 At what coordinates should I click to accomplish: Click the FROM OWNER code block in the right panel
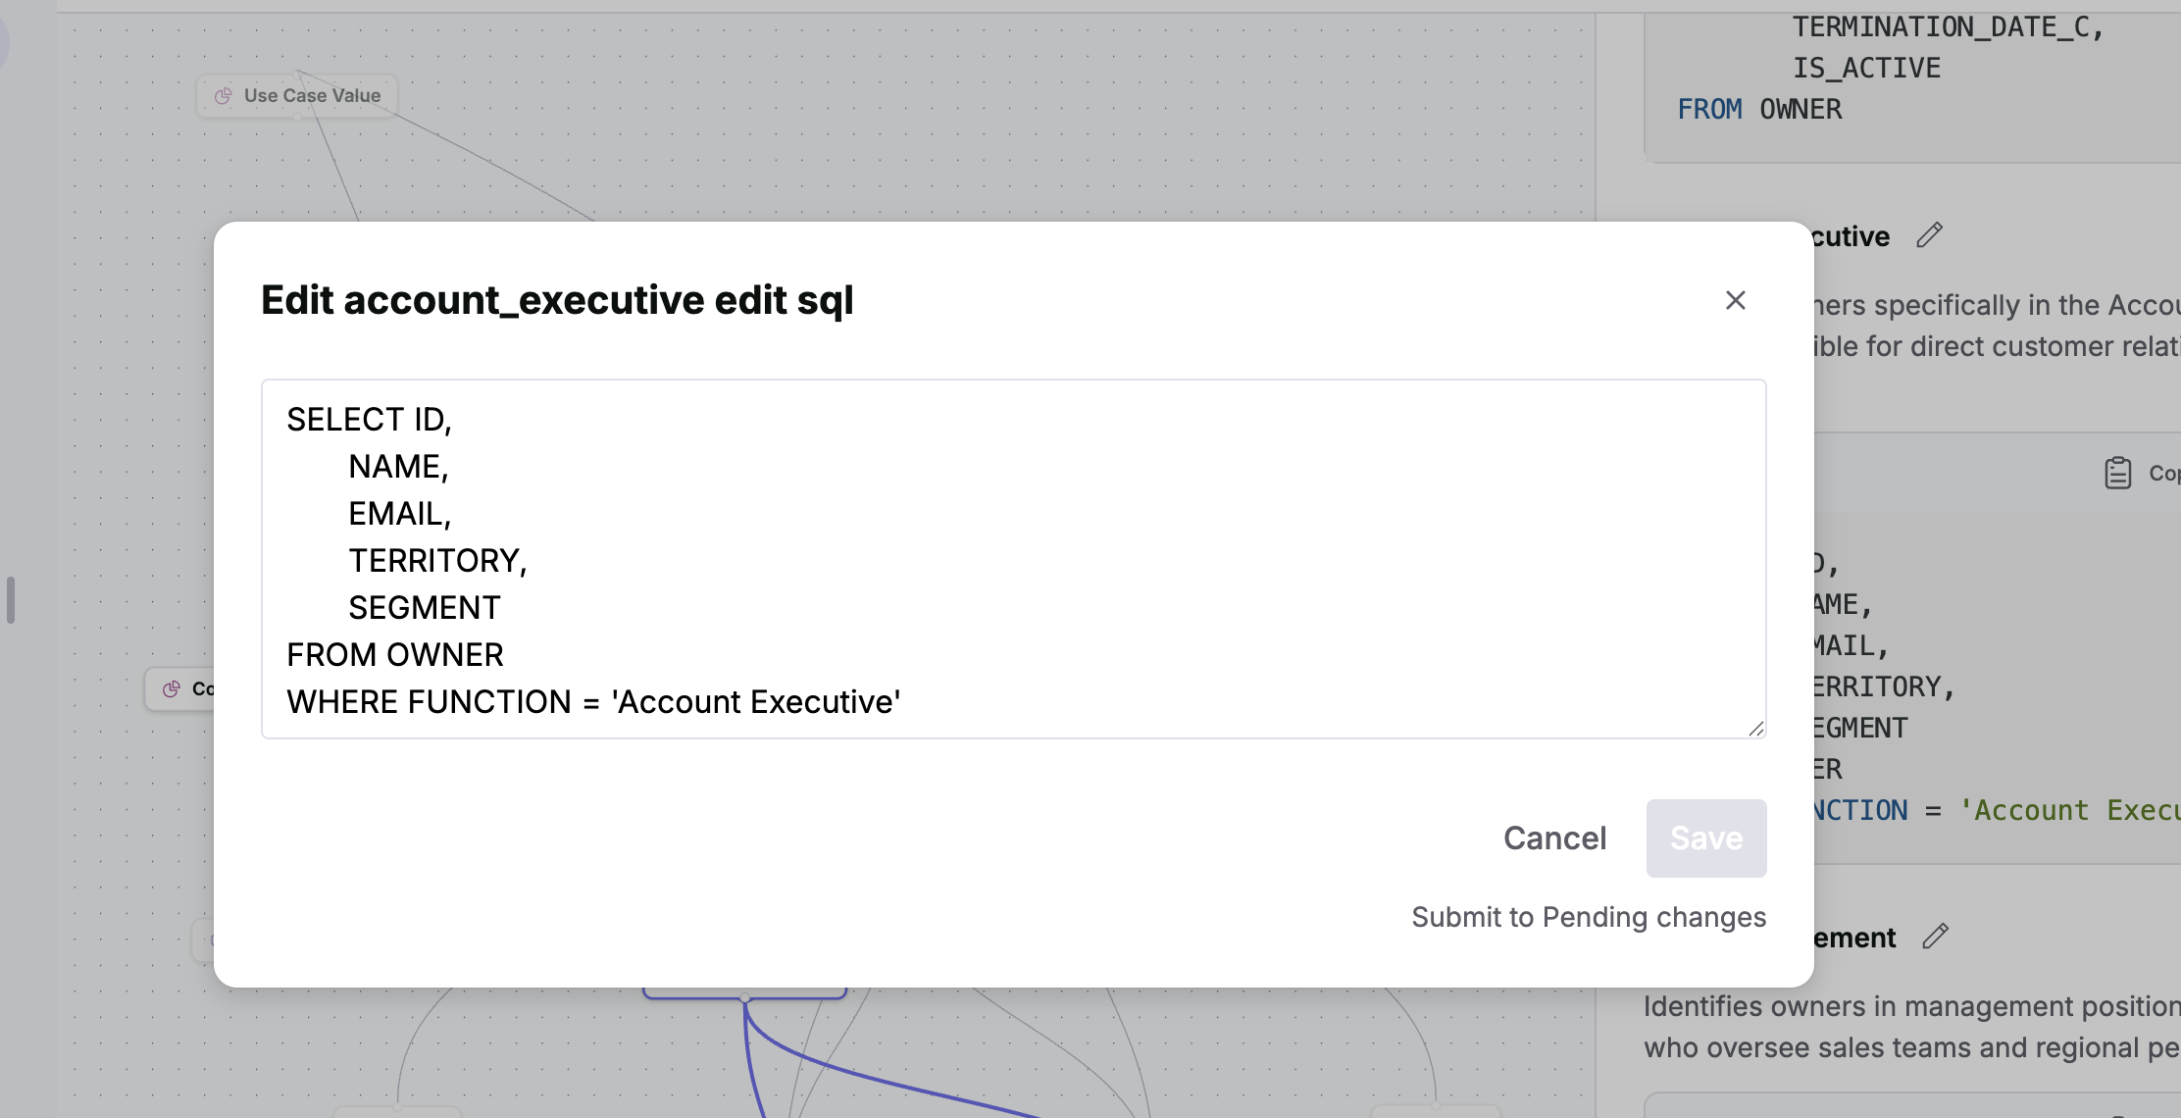(1759, 109)
